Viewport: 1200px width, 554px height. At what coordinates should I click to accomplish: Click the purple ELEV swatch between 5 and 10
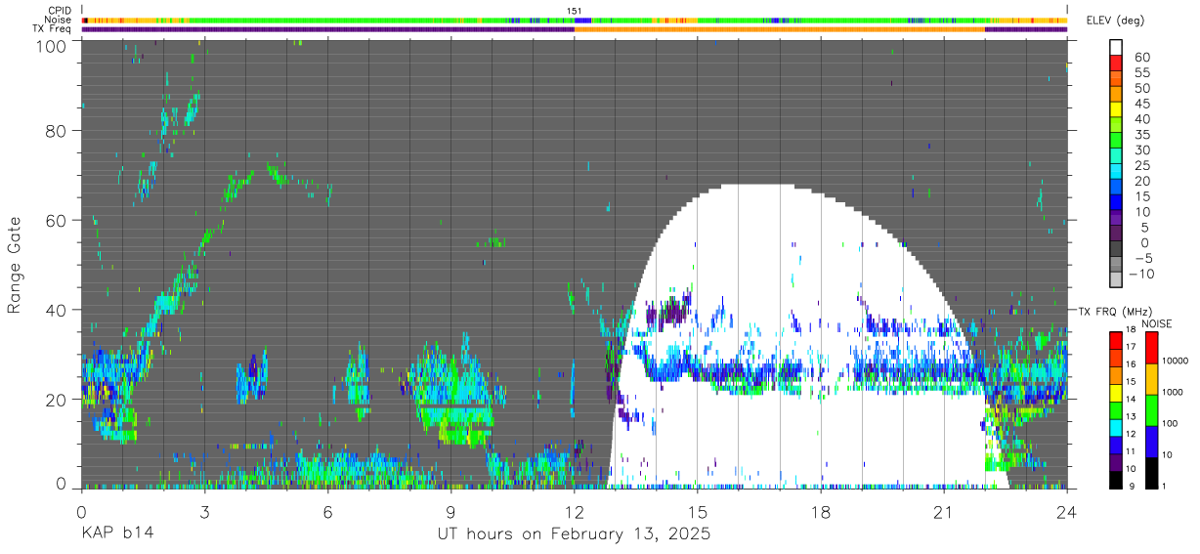[x=1116, y=219]
